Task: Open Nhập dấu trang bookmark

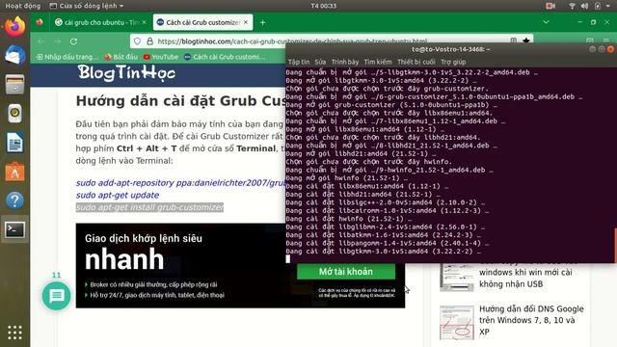Action: click(x=67, y=57)
